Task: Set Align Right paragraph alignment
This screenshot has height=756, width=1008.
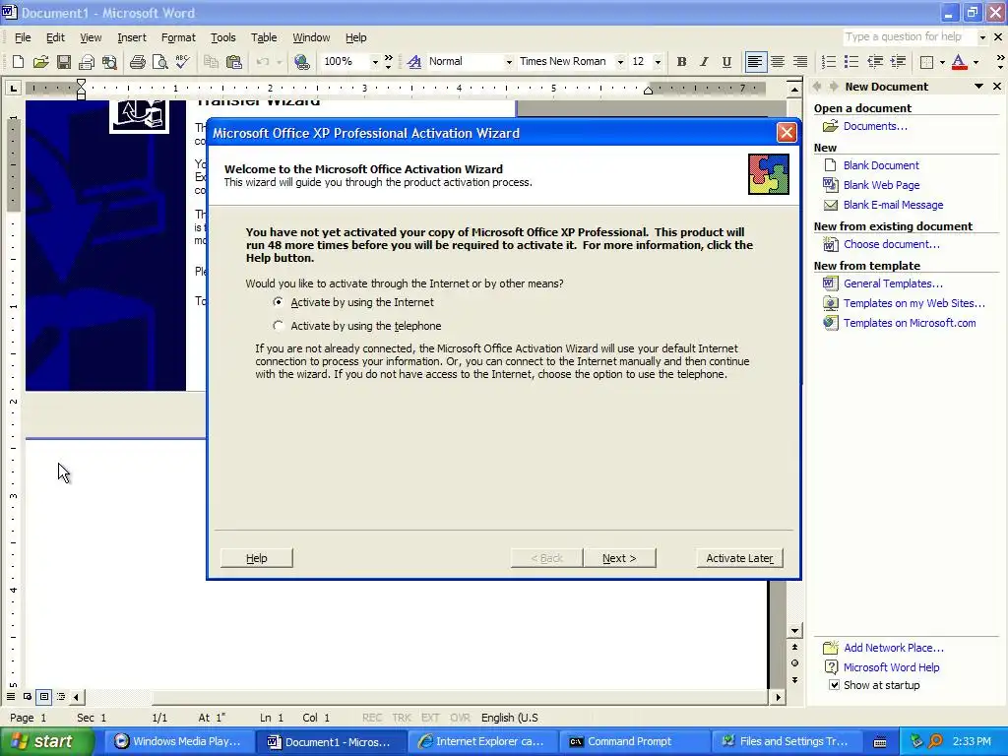Action: (x=800, y=62)
